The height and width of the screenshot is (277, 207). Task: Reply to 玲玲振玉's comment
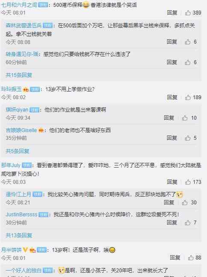coord(172,97)
